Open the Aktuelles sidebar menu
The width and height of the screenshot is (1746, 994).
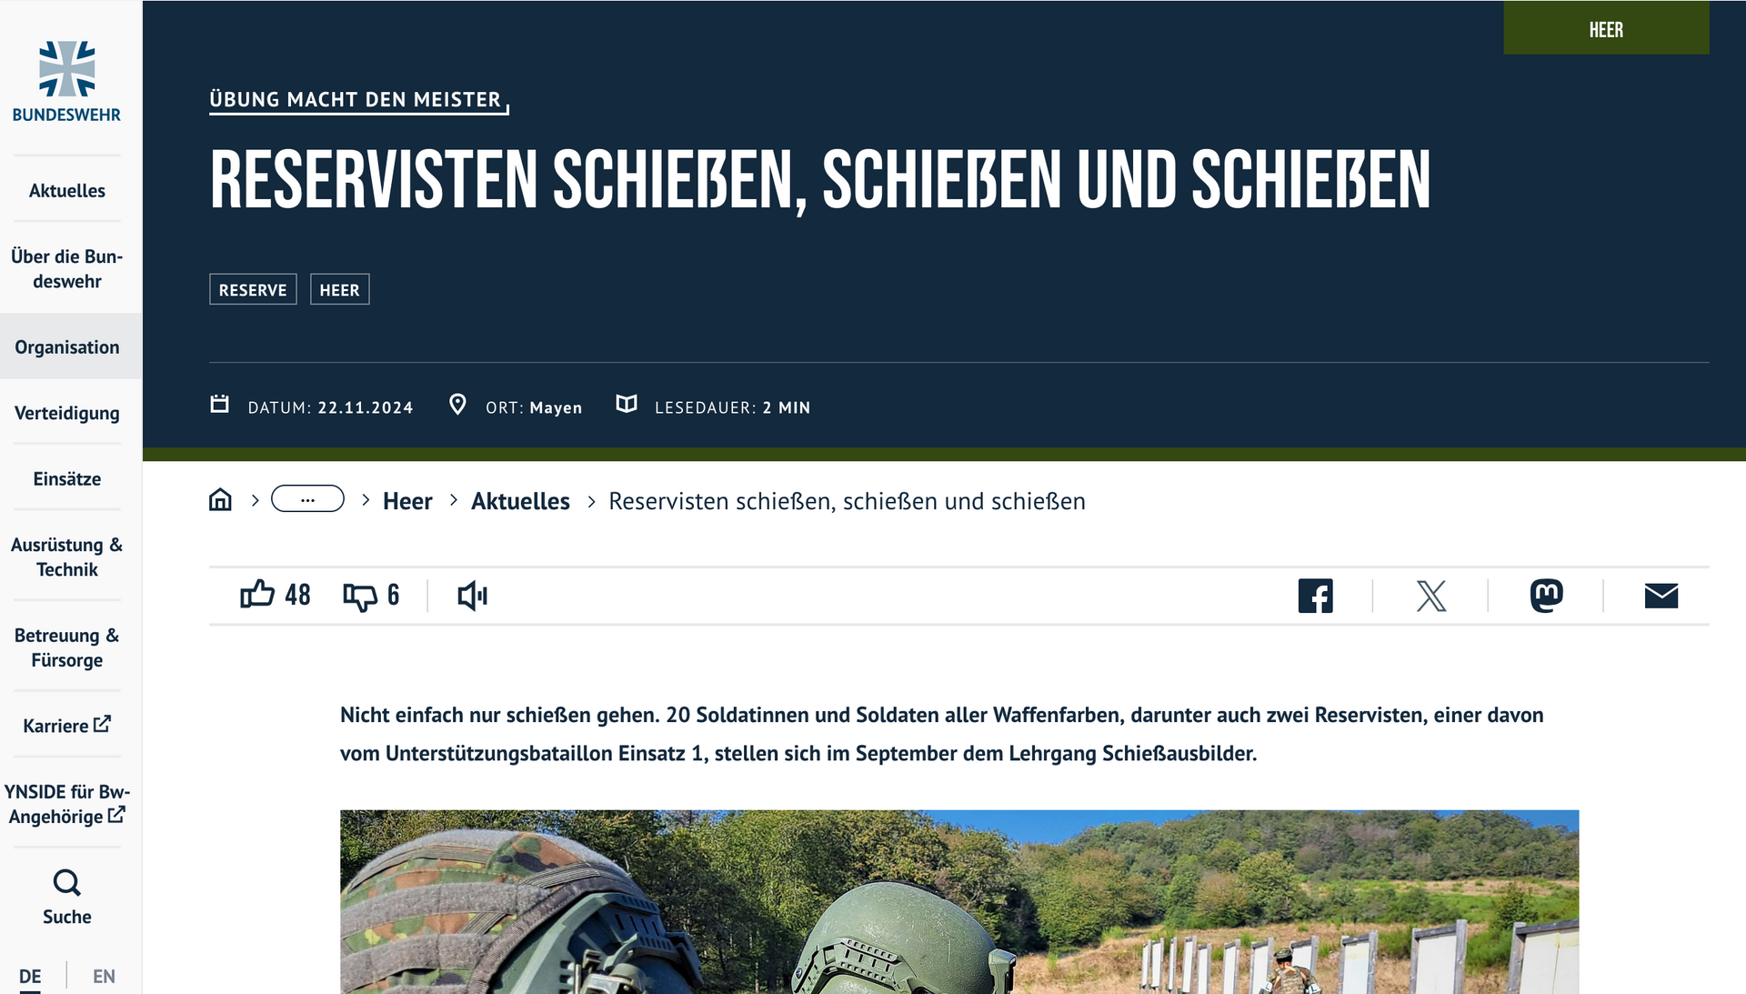(x=67, y=191)
